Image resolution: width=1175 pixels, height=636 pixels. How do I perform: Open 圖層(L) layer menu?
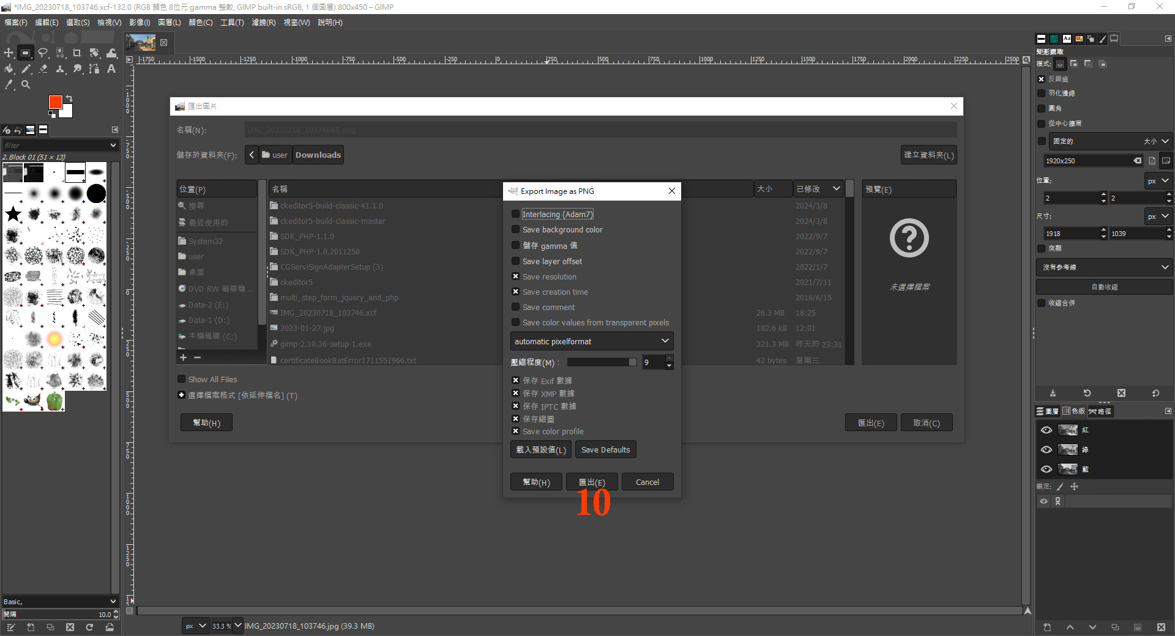point(170,23)
